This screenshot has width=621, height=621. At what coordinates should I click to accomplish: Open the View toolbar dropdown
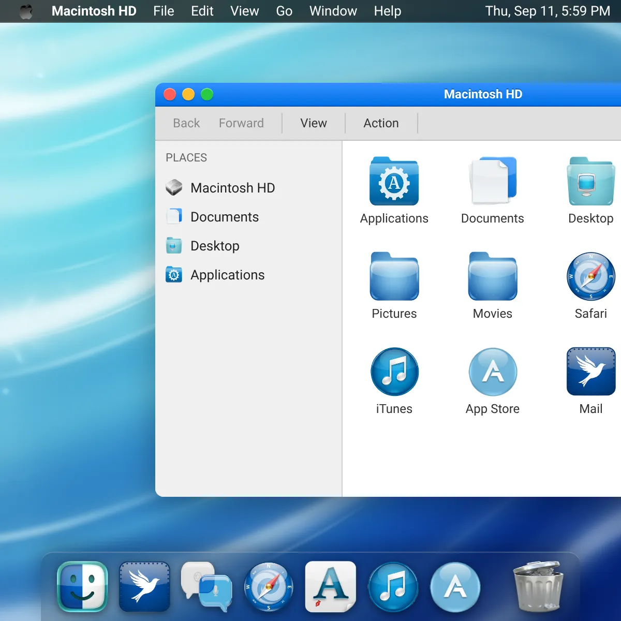click(314, 123)
